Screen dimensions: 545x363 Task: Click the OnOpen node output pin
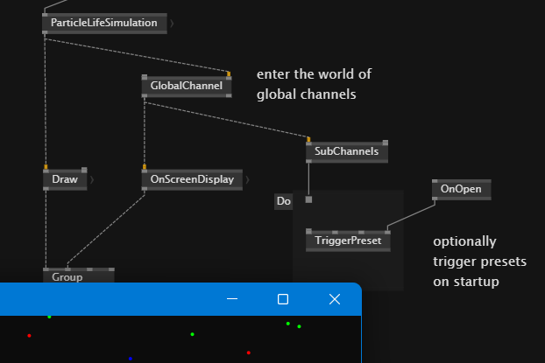[435, 199]
